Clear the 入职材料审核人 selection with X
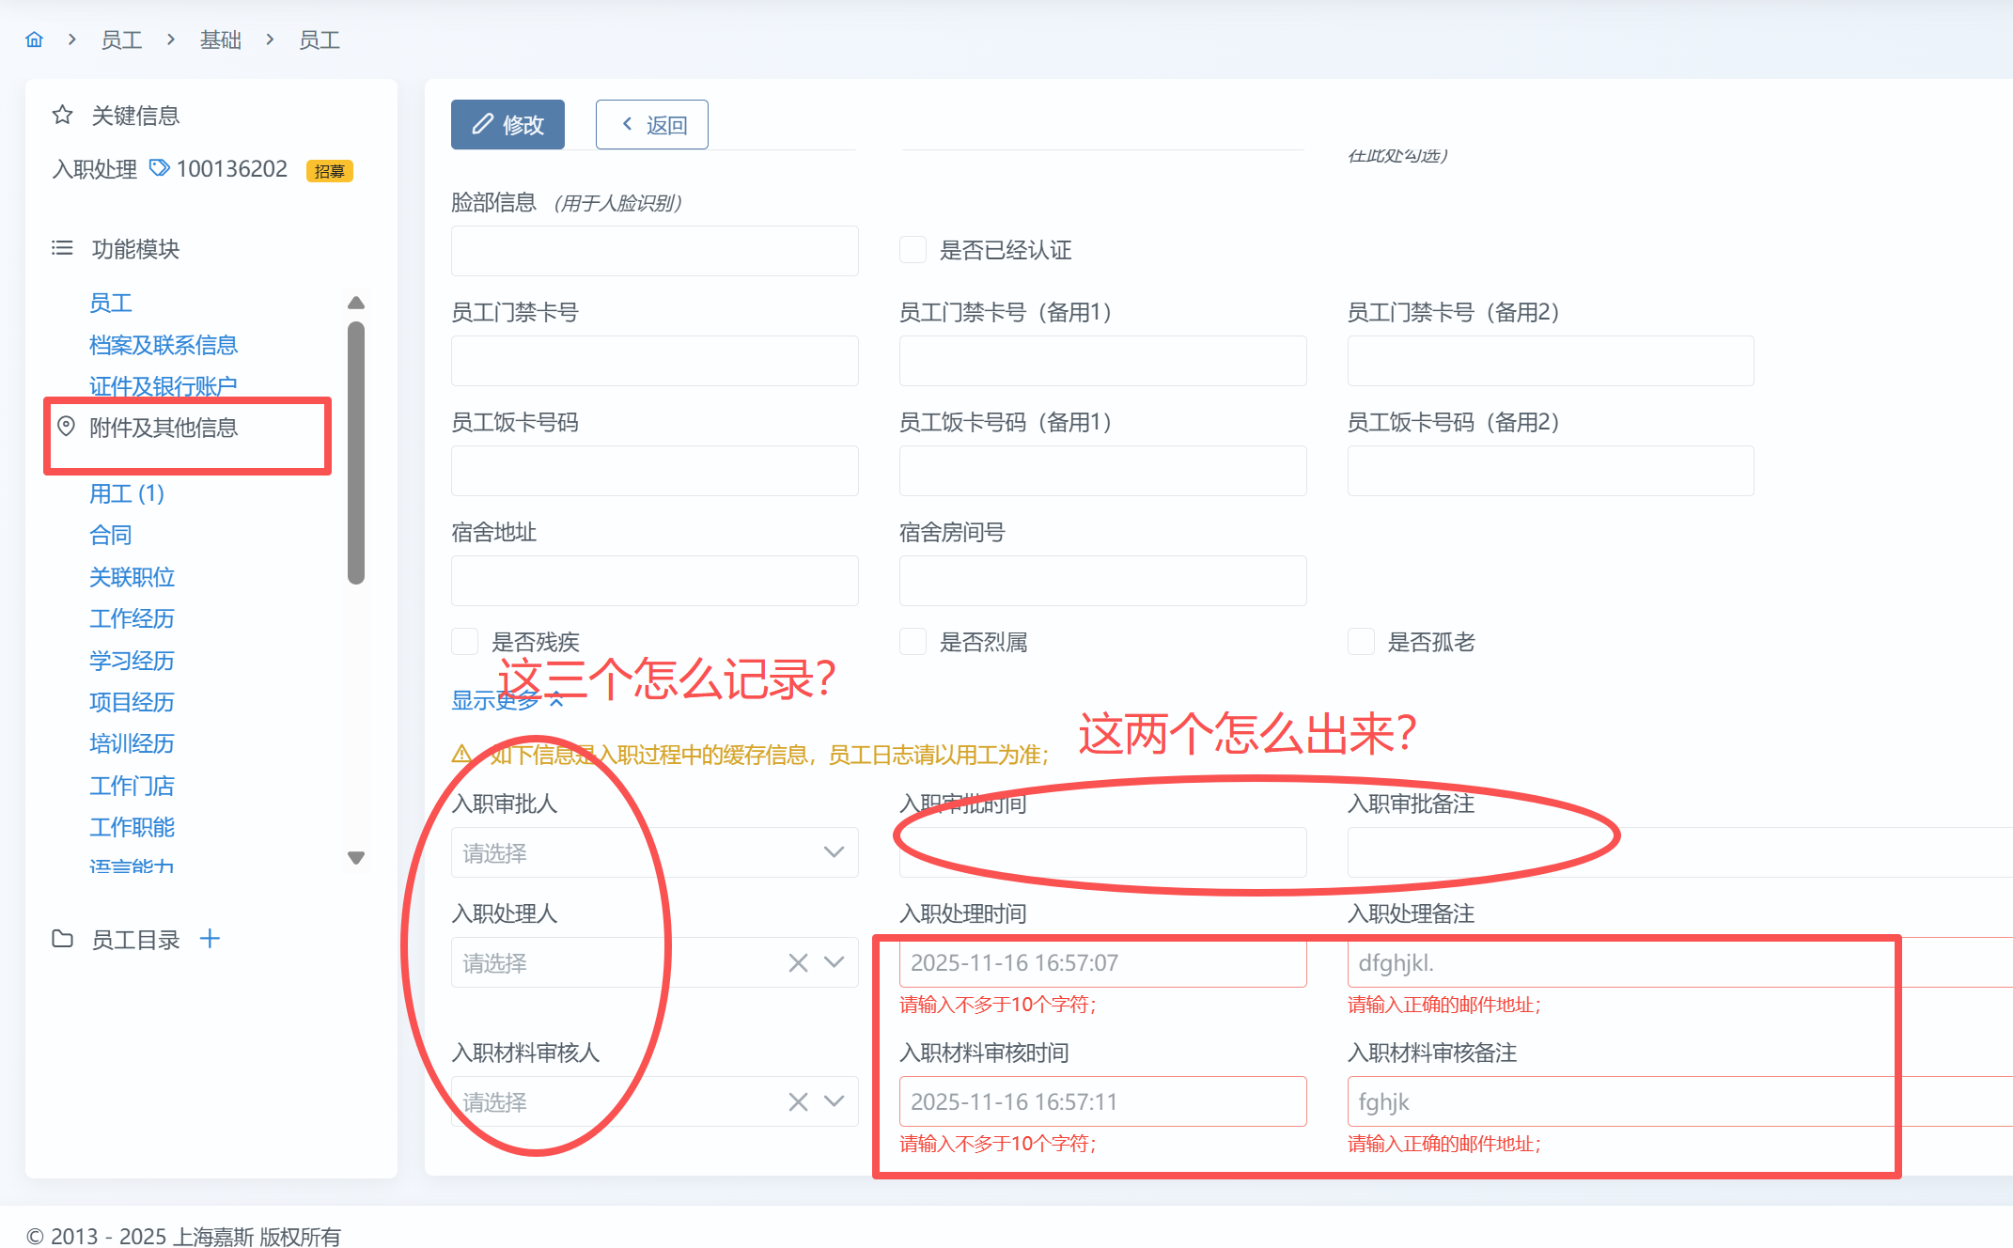 point(798,1101)
